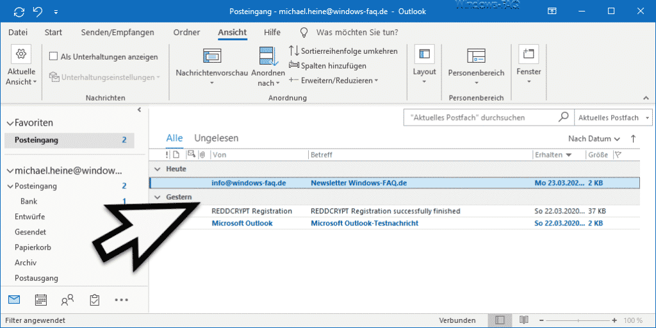Open the Bank subfolder

coord(29,201)
